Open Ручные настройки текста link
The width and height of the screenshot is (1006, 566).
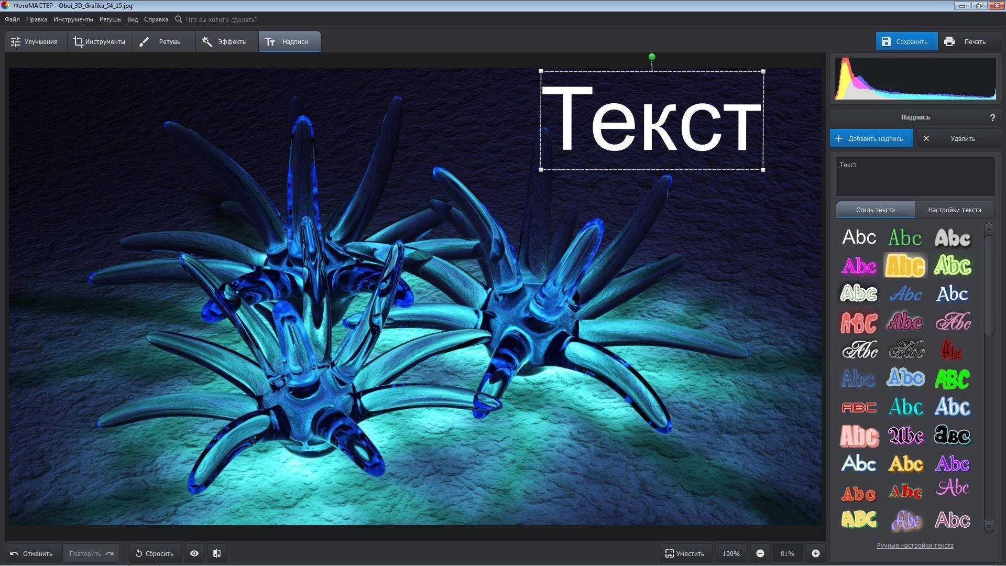915,546
